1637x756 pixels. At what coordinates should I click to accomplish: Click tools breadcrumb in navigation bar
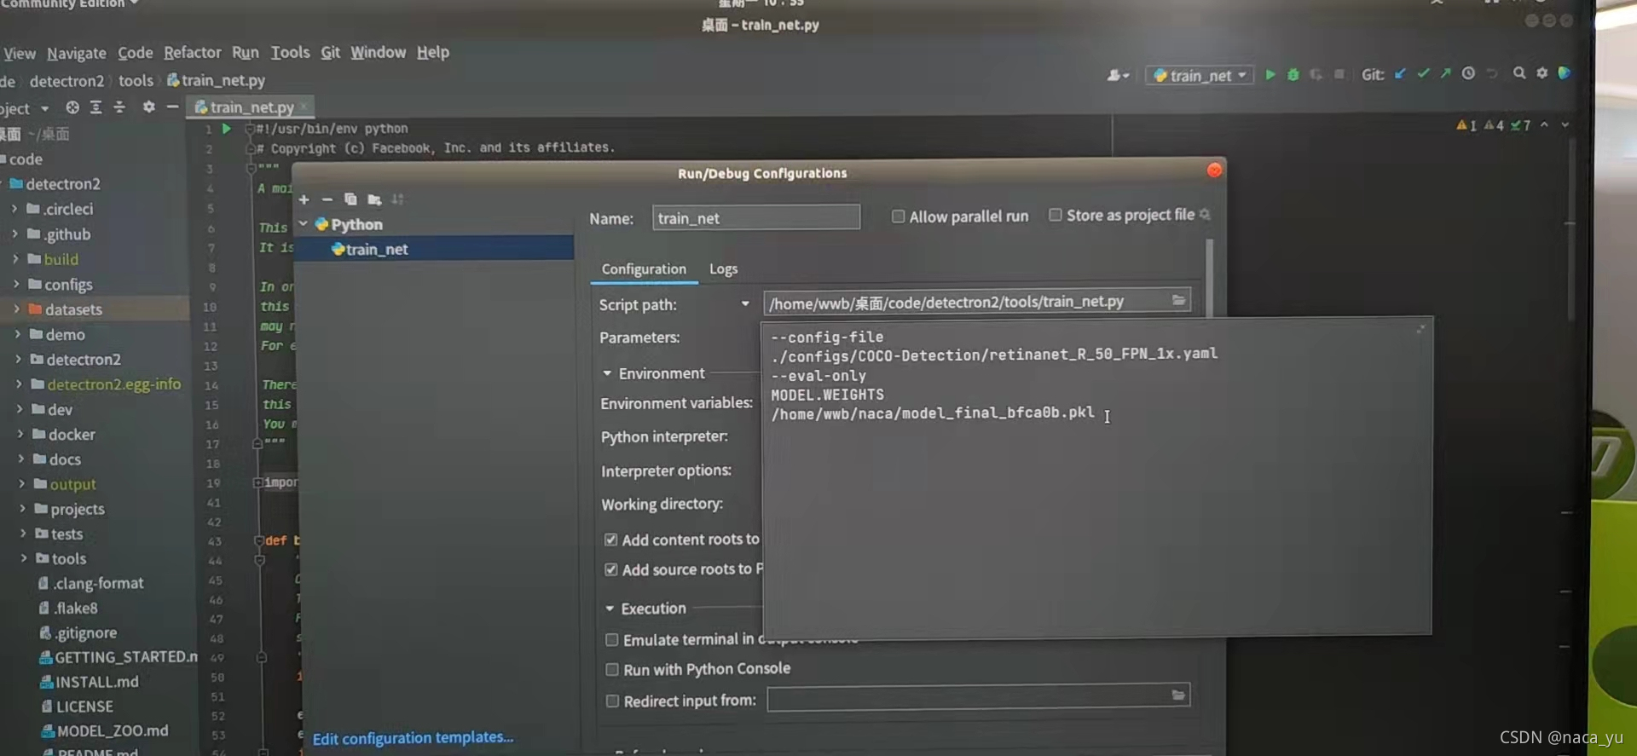(x=136, y=80)
